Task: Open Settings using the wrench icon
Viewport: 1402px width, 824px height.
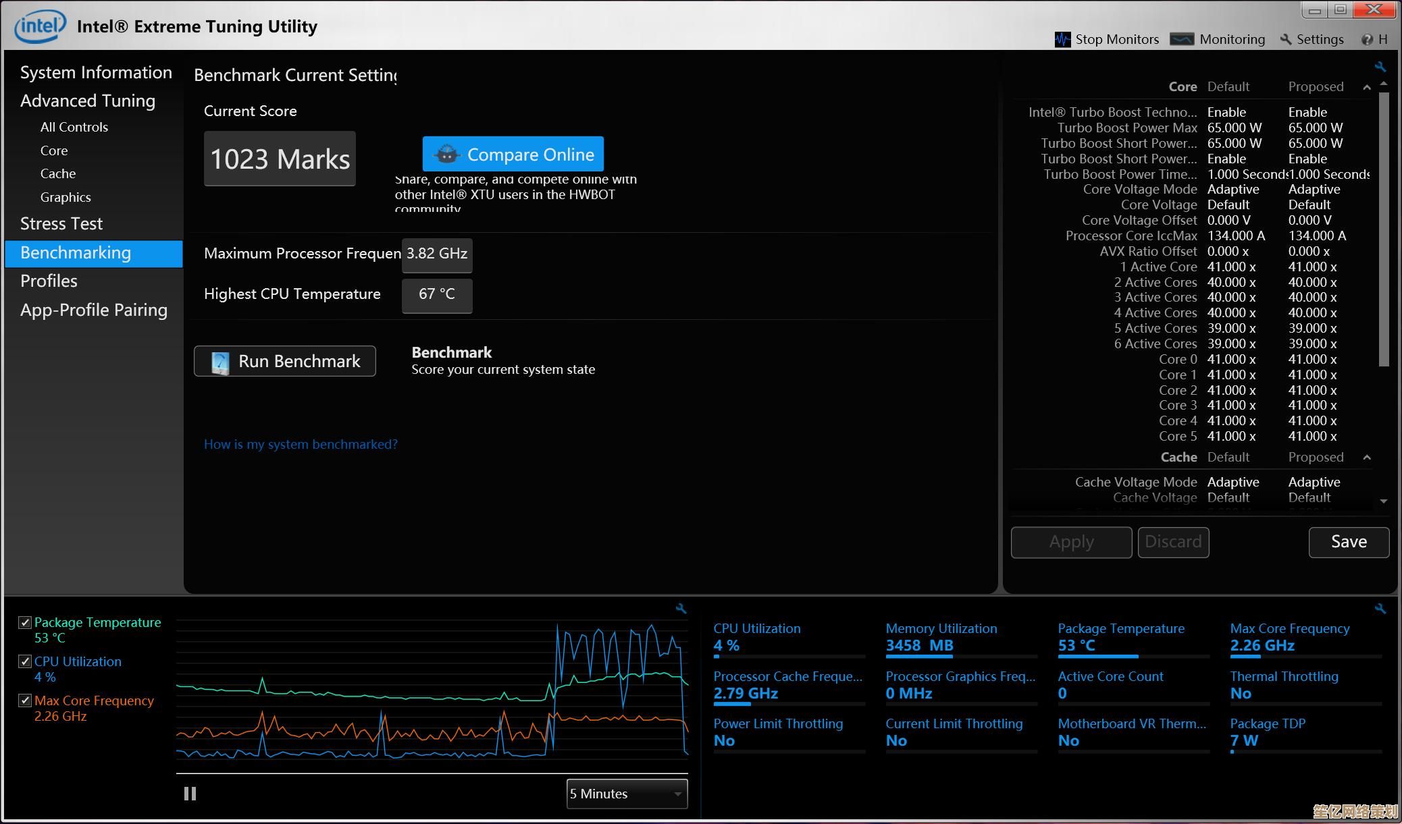Action: 1286,39
